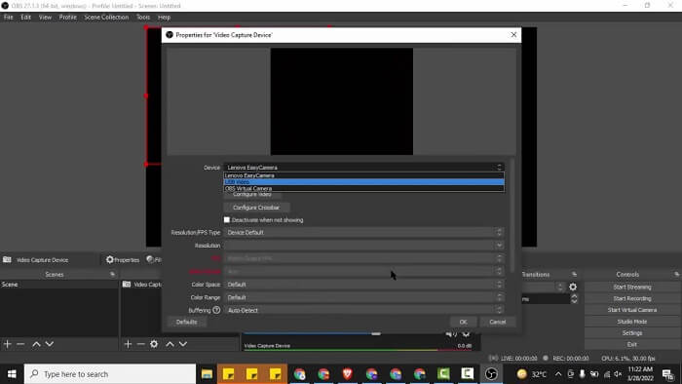Click the Properties gear in source toolbar
682x384 pixels.
123,259
